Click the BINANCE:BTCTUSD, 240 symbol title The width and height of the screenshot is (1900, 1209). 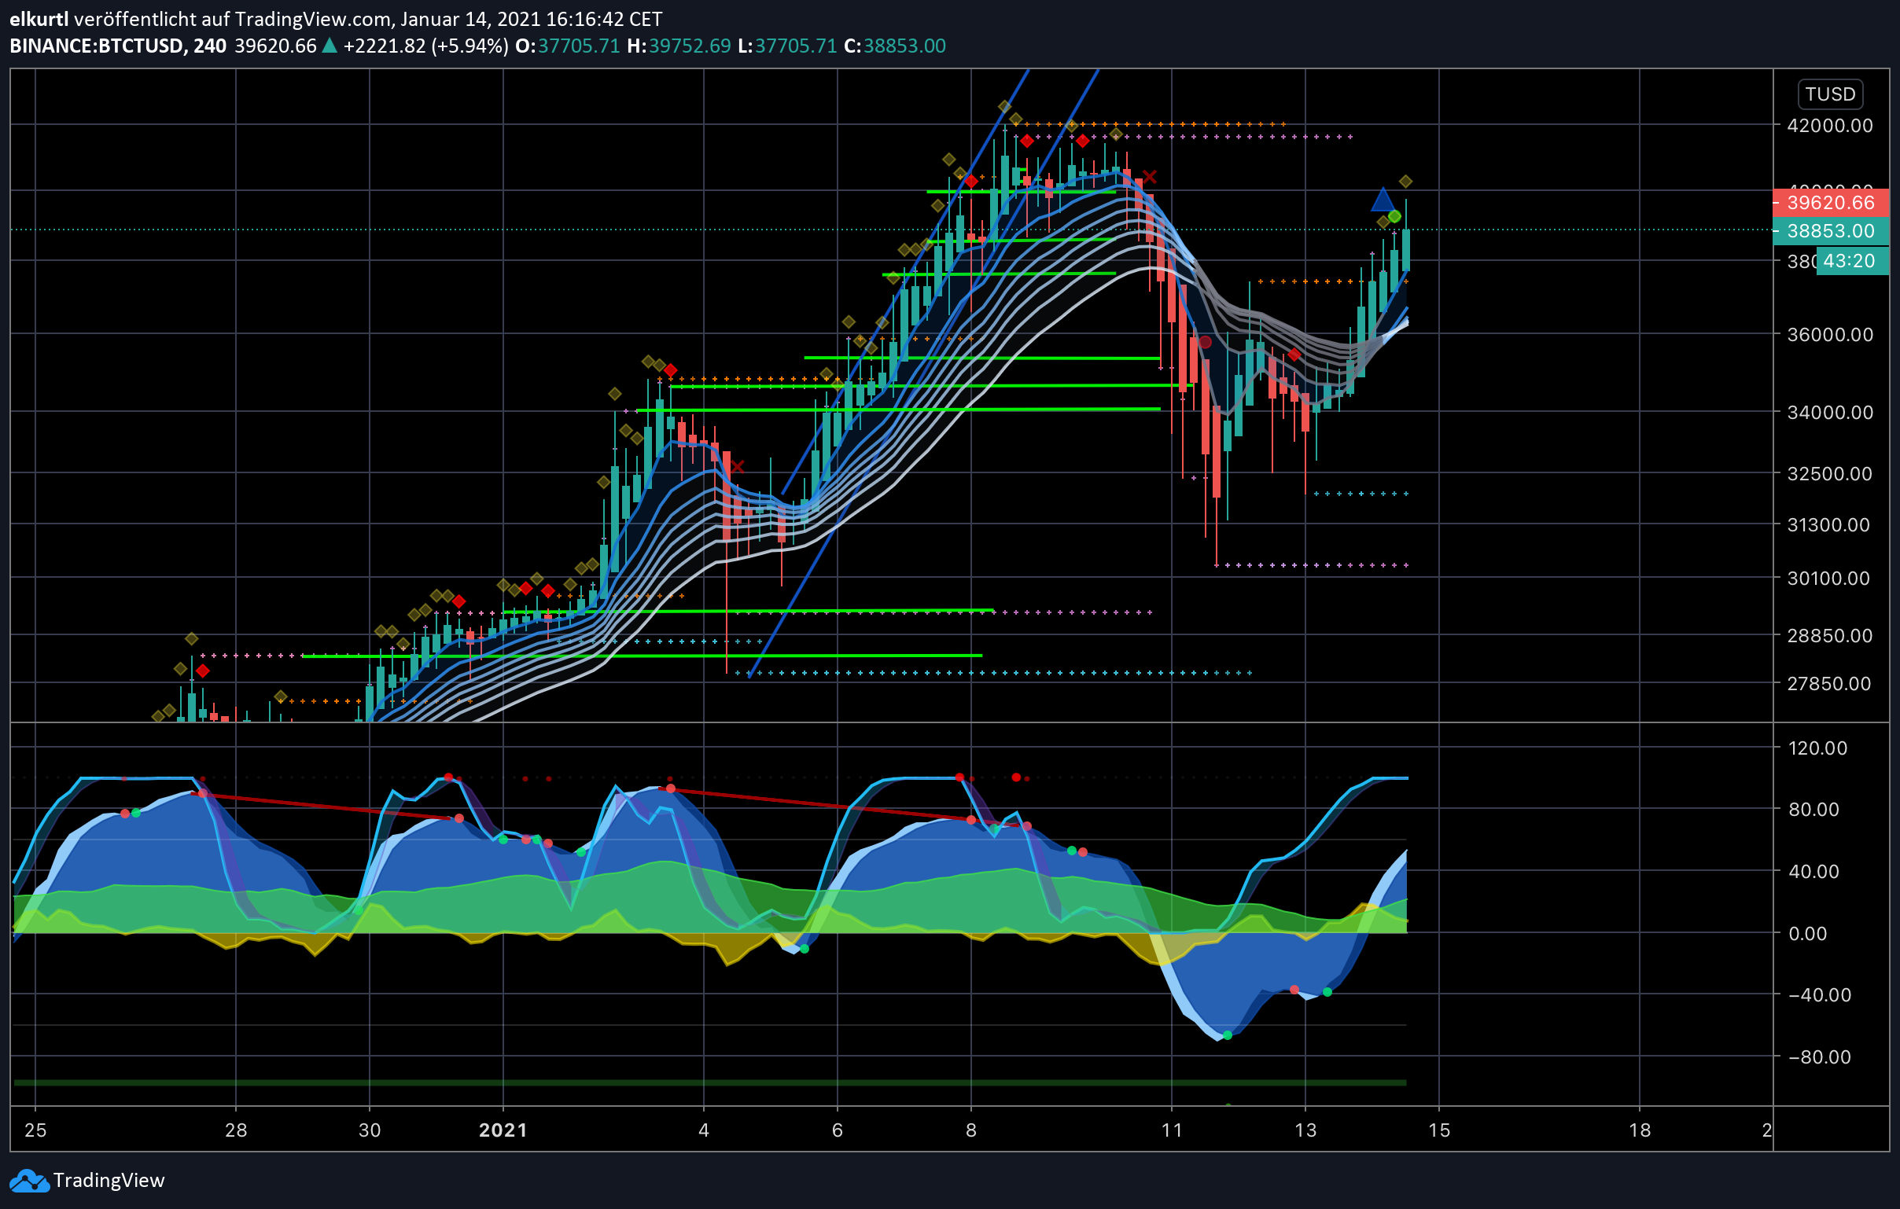pyautogui.click(x=117, y=46)
